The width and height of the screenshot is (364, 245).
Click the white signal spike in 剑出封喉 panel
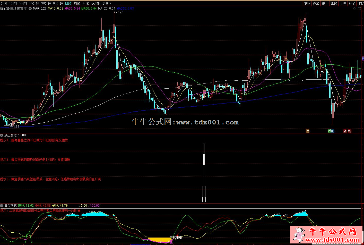(x=204, y=170)
